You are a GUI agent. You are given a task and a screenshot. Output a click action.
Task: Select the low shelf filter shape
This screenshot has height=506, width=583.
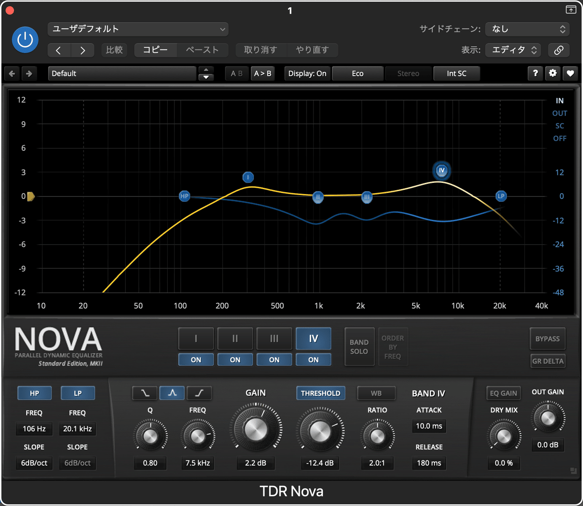coord(145,393)
